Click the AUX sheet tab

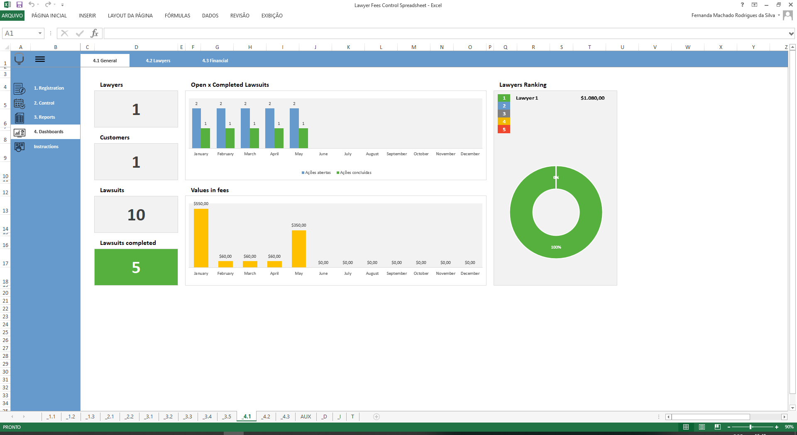pyautogui.click(x=306, y=417)
